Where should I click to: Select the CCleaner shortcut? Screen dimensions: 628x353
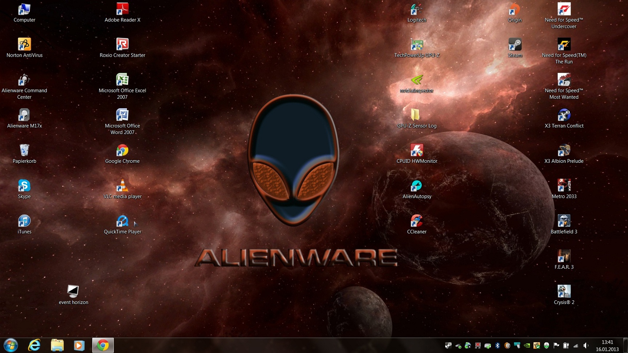click(417, 224)
